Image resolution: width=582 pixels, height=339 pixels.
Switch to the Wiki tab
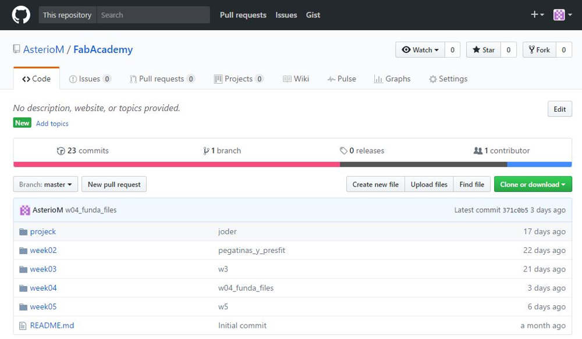point(296,79)
